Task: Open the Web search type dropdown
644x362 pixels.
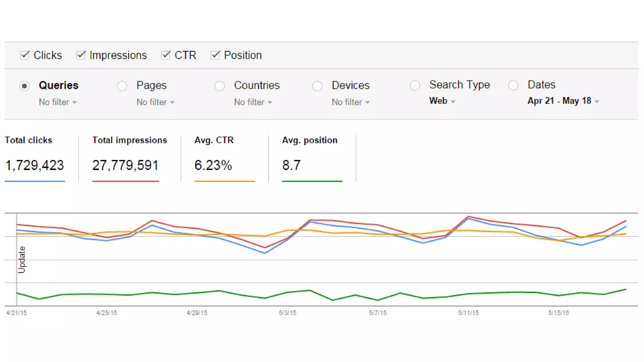Action: pos(442,101)
